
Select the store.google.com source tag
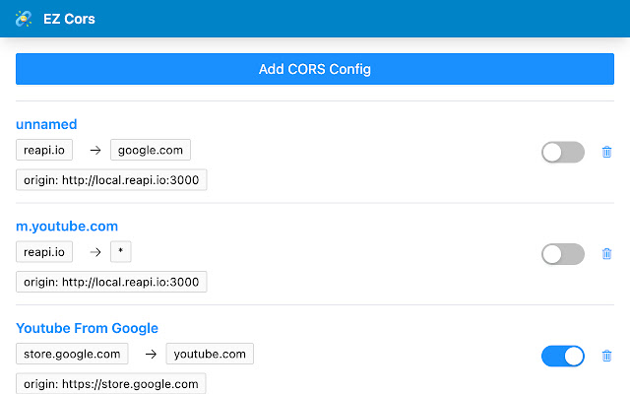pos(72,354)
